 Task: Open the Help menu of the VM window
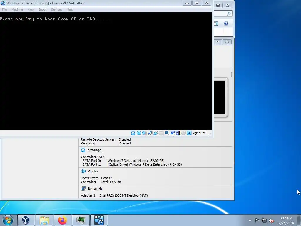pos(70,9)
